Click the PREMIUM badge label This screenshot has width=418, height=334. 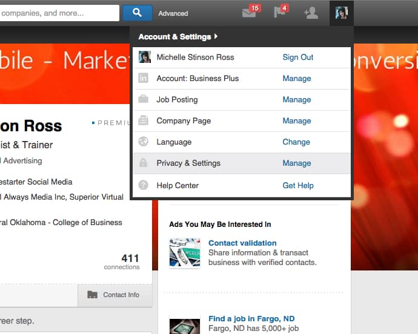[113, 123]
